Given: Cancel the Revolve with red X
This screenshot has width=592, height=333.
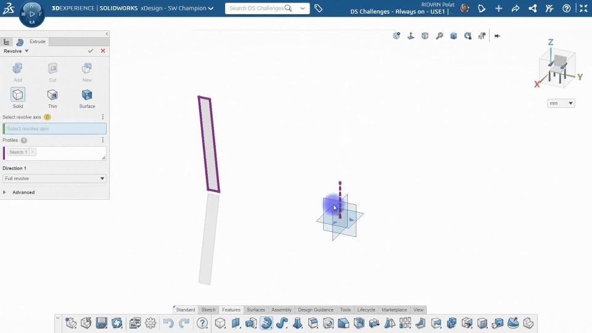Looking at the screenshot, I should tap(103, 51).
